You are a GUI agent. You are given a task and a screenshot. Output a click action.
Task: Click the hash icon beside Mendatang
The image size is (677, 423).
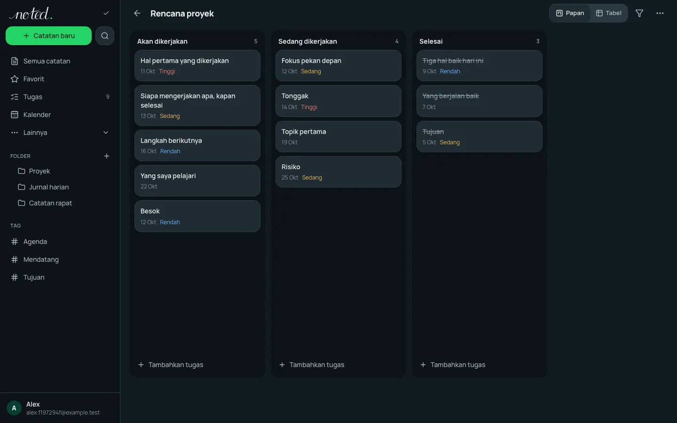pos(15,259)
